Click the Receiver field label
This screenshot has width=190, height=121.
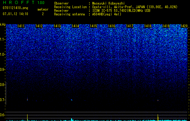coord(61,11)
